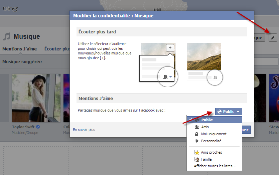Click the Taylor Swift name link
The image size is (279, 175).
(23, 127)
